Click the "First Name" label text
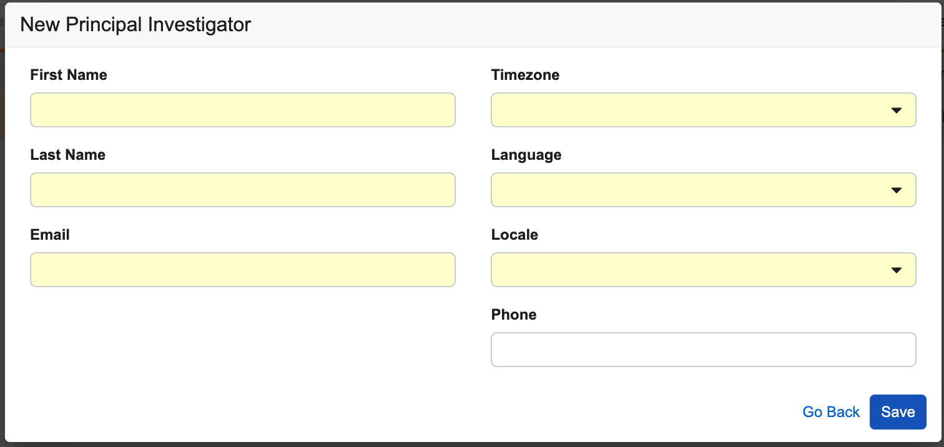Image resolution: width=944 pixels, height=447 pixels. [69, 75]
